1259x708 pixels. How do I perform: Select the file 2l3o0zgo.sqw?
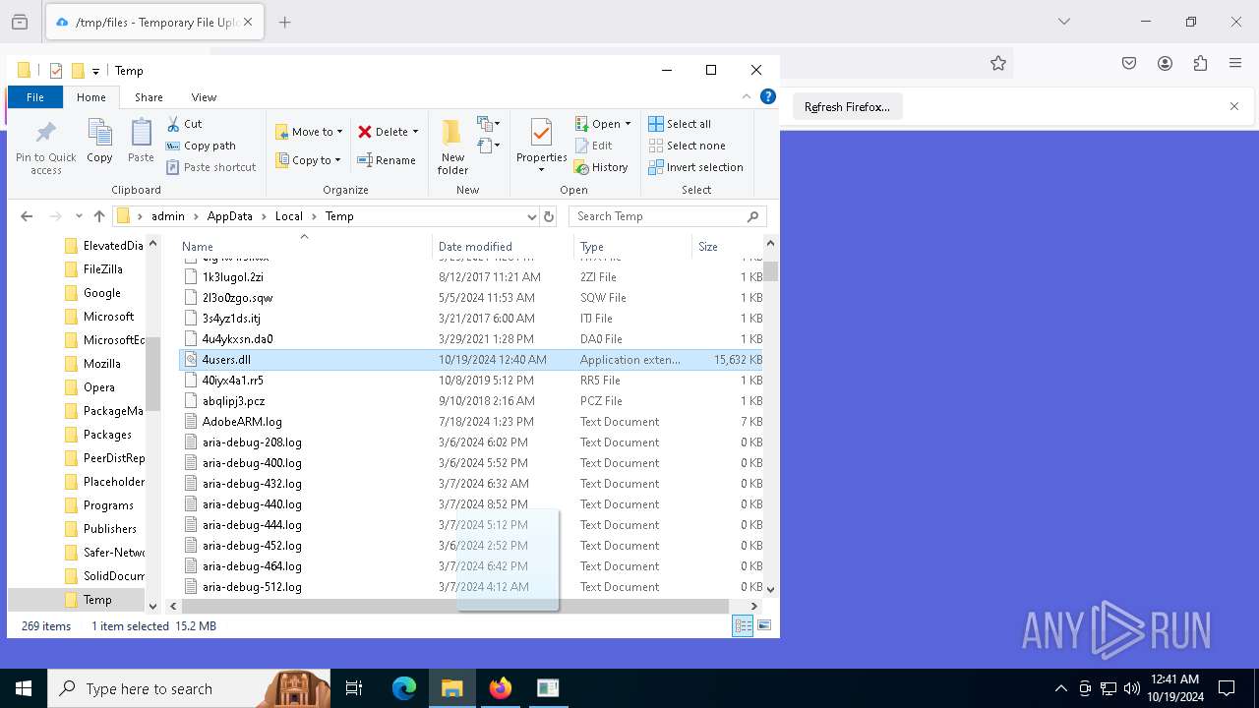tap(471, 298)
